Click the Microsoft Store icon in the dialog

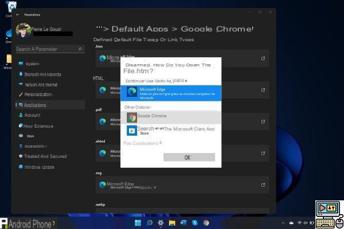(x=132, y=131)
